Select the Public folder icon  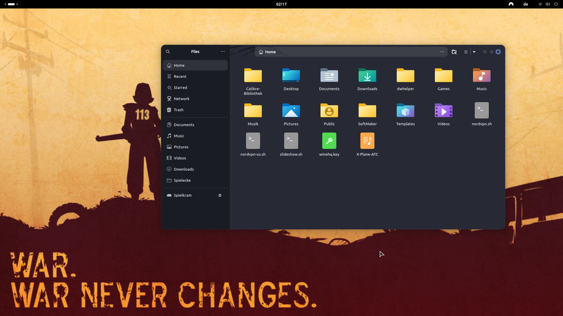pyautogui.click(x=329, y=111)
